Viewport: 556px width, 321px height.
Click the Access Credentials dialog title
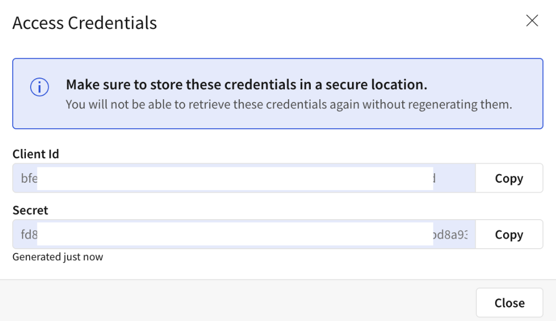coord(85,23)
